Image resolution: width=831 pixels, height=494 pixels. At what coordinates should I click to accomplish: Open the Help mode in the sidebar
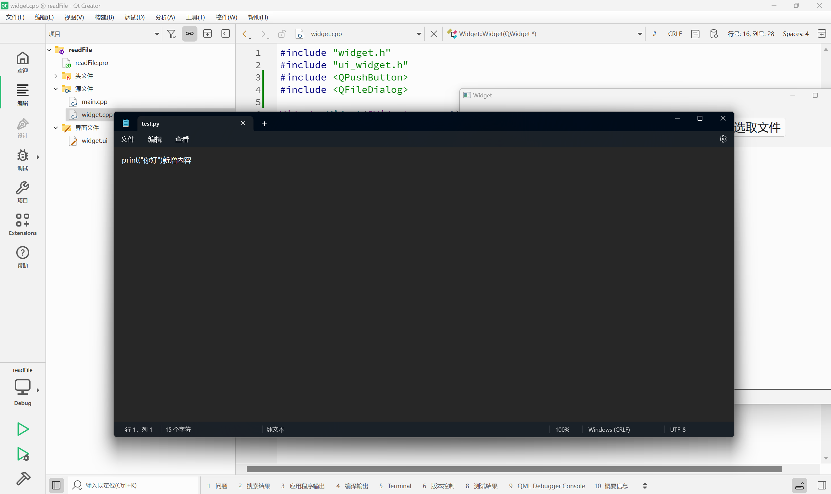(x=23, y=257)
